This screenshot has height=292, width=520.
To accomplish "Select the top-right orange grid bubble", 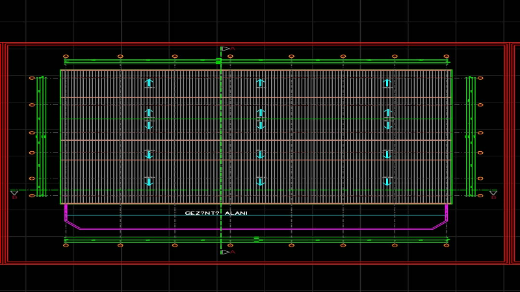I will coord(447,56).
